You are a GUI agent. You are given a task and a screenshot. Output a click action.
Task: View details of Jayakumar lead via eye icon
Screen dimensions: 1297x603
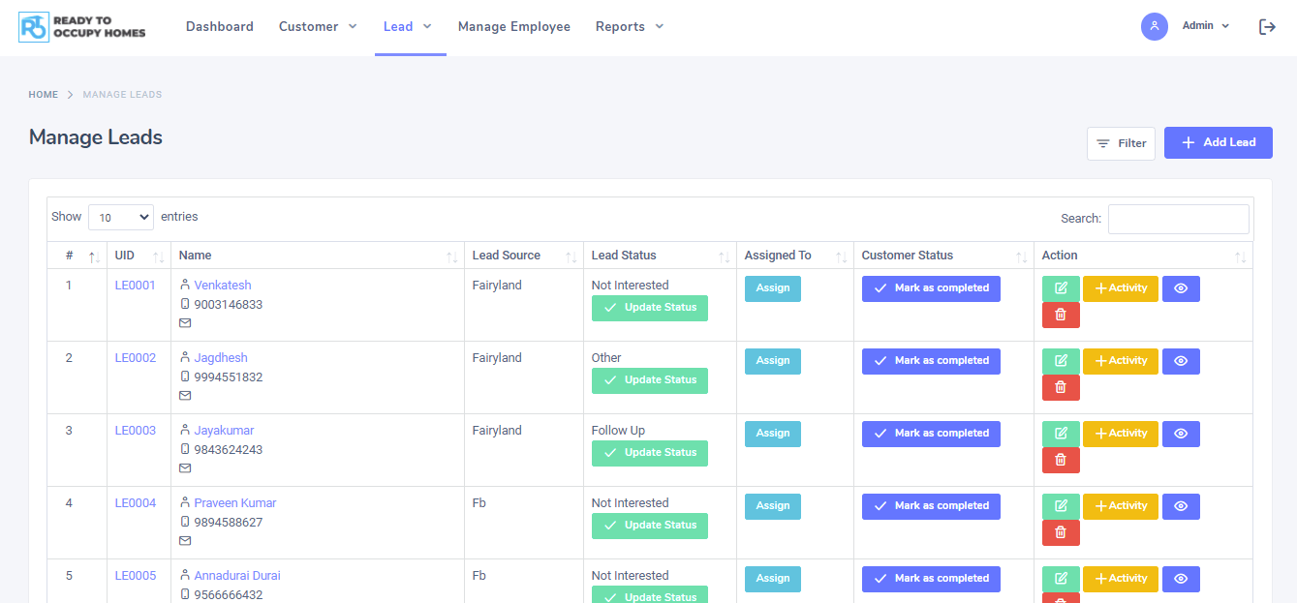(1180, 434)
